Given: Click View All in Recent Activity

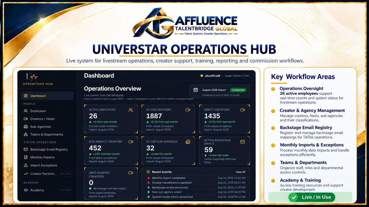Looking at the screenshot, I should [240, 172].
